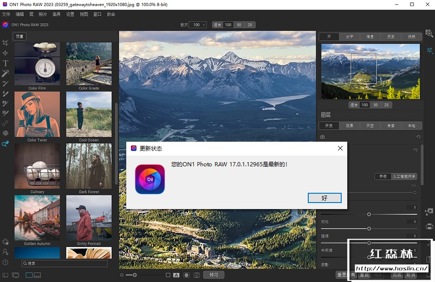Screen dimensions: 435x282
Task: Switch to the 历史 tab
Action: (391, 37)
